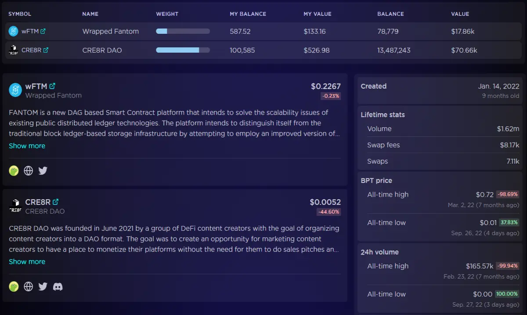Click the BALANCE column header
This screenshot has width=527, height=315.
(390, 14)
